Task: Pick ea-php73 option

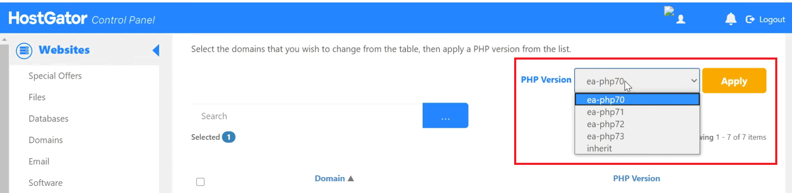Action: click(x=605, y=136)
